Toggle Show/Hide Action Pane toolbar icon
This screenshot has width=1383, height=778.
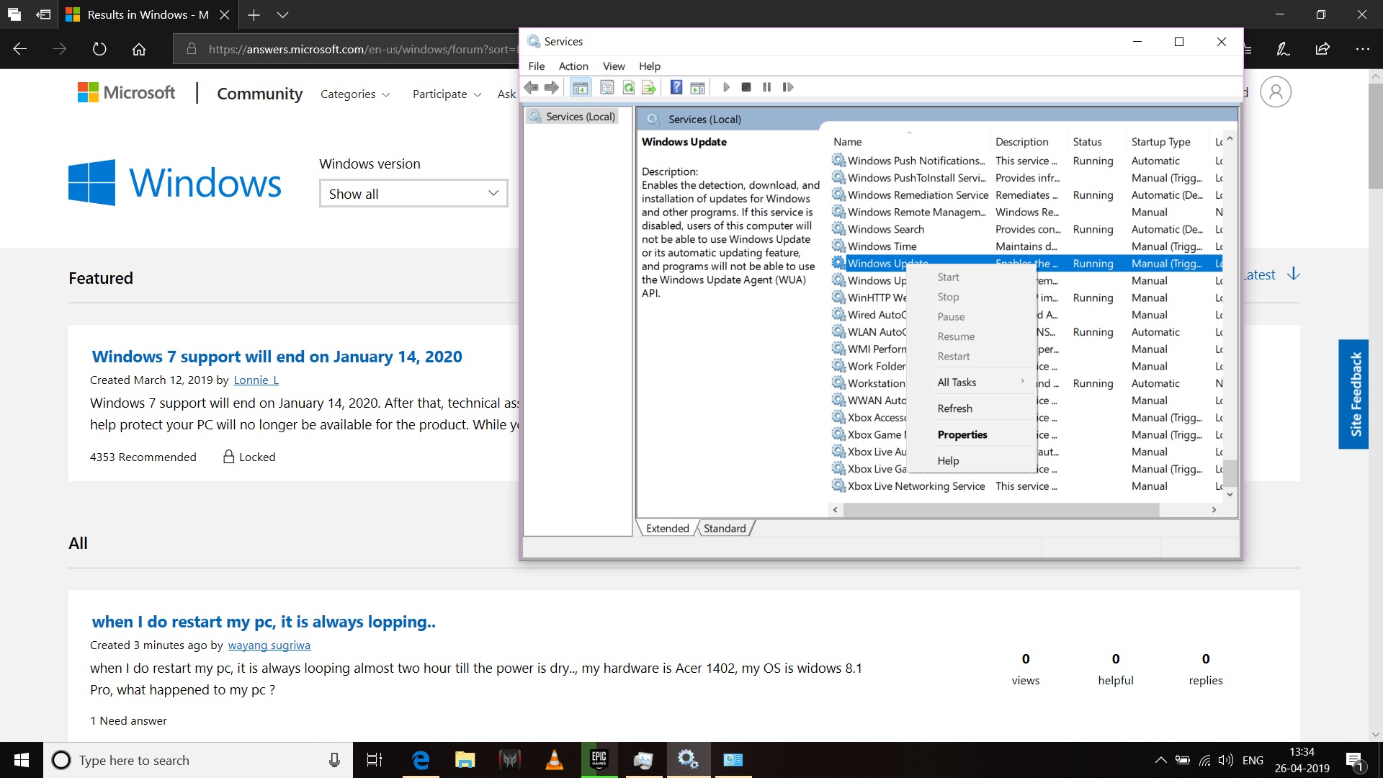[x=697, y=87]
